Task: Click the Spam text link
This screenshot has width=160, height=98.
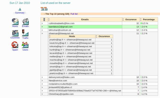Action: (x=15, y=50)
